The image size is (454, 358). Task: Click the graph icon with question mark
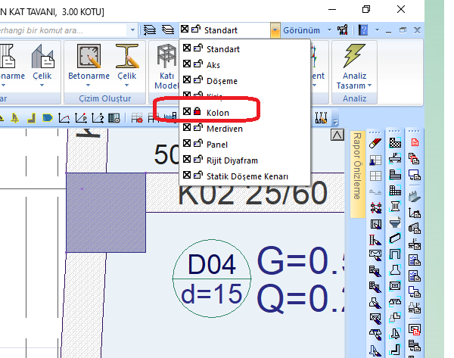pos(98,118)
